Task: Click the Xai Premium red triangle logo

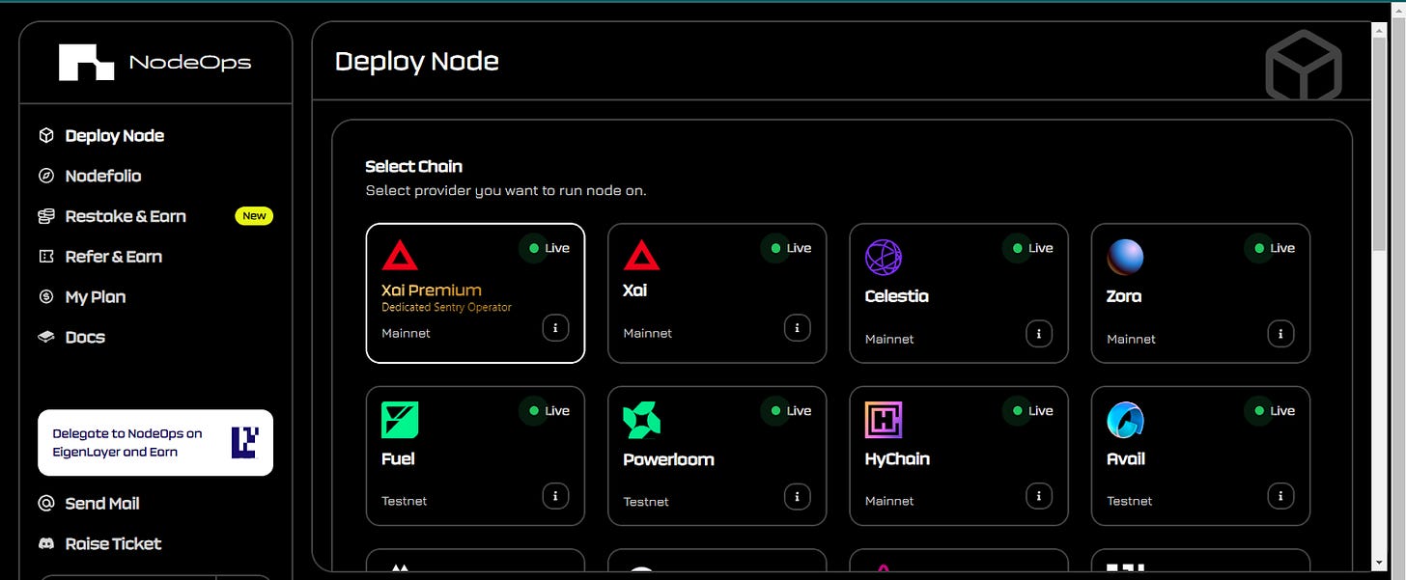Action: tap(400, 256)
